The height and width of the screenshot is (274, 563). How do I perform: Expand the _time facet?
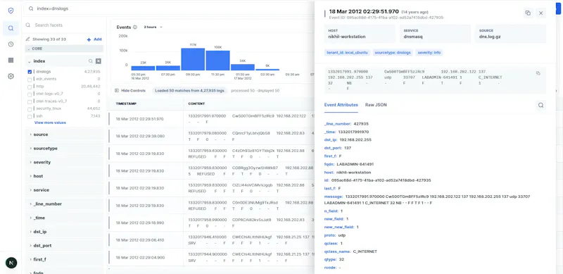pyautogui.click(x=65, y=218)
